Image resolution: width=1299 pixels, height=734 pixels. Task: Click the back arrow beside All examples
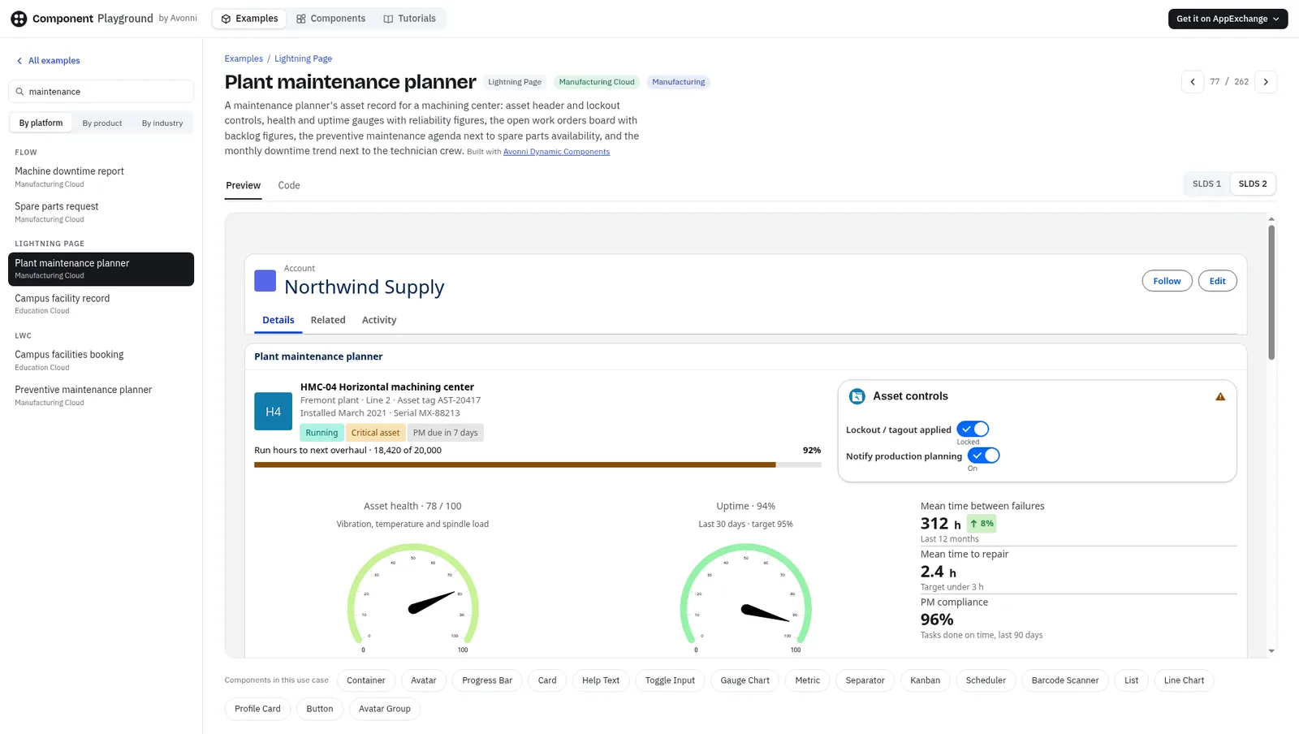(x=19, y=61)
